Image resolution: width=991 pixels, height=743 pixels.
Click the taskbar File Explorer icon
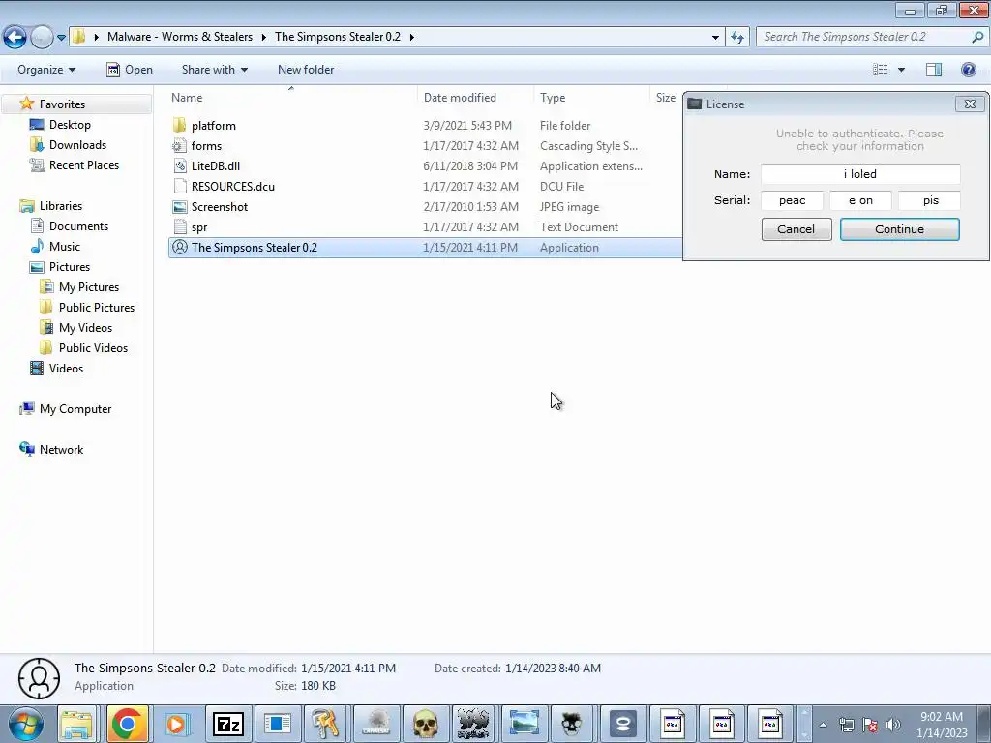[77, 724]
